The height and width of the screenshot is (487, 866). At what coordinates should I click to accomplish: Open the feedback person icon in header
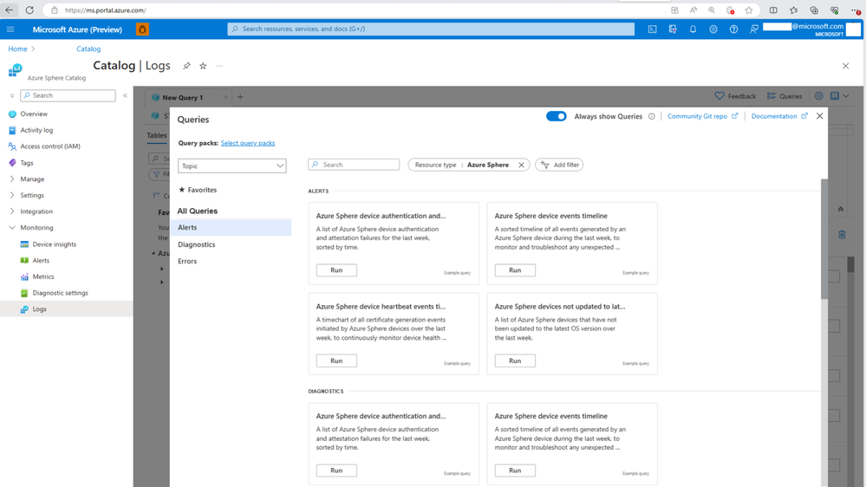click(x=754, y=29)
